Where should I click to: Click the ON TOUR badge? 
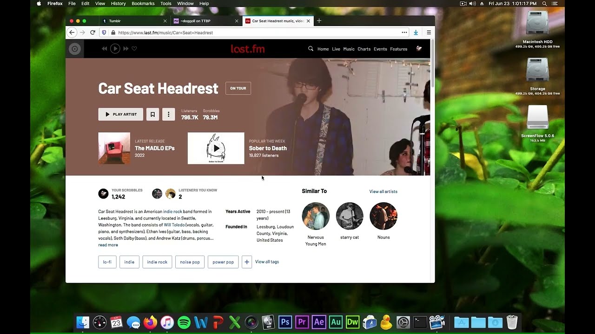click(x=238, y=88)
